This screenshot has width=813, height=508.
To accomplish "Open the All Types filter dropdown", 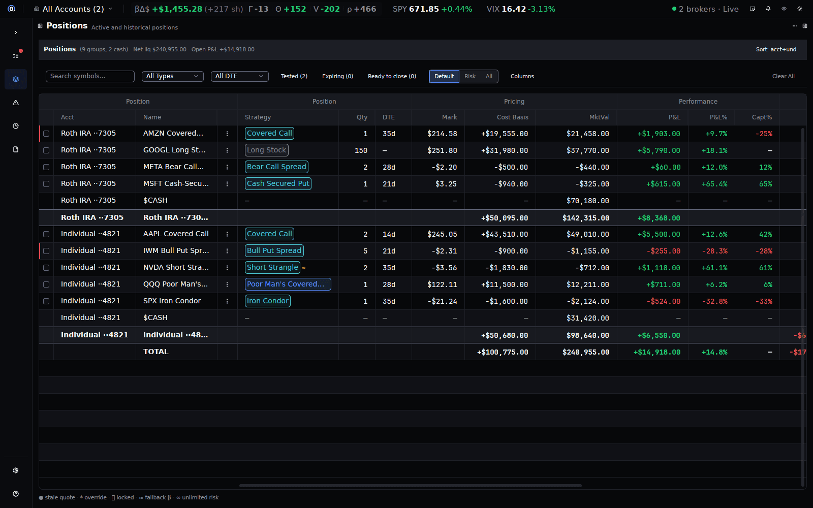I will [x=173, y=76].
